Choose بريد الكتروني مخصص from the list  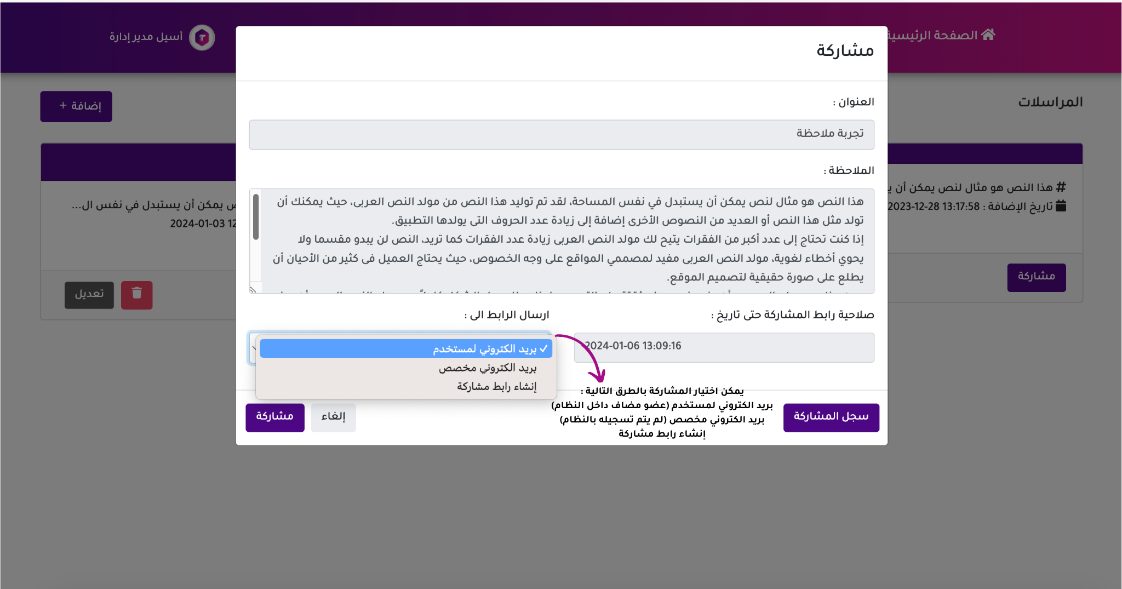487,368
